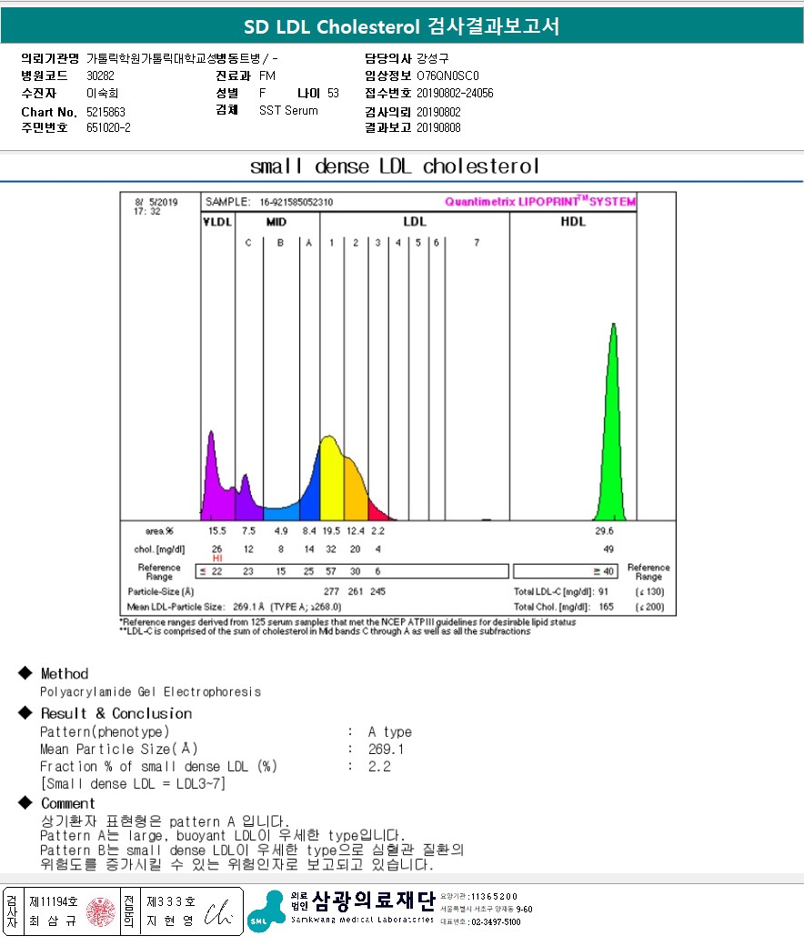
Task: Click the area % value '19.5'
Action: point(331,531)
